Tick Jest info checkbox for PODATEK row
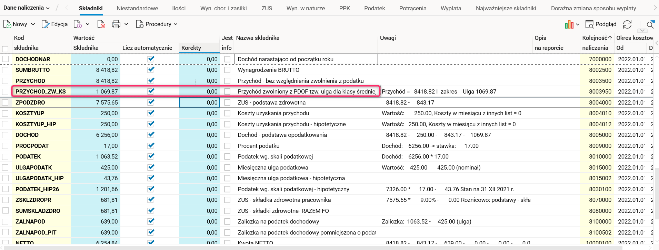The height and width of the screenshot is (250, 659). (x=227, y=156)
